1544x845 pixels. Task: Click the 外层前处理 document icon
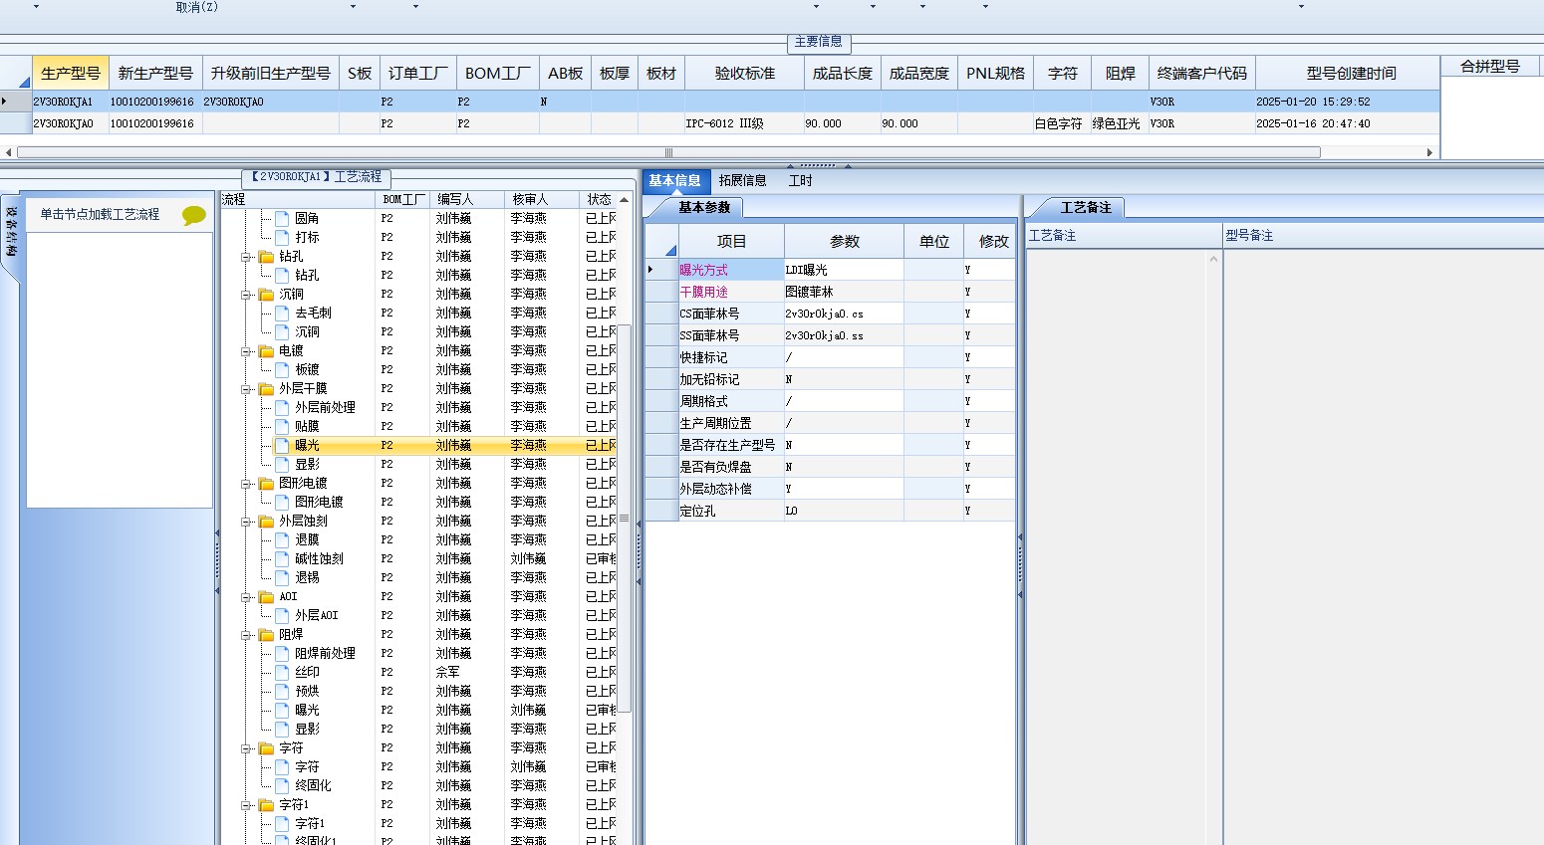(282, 407)
